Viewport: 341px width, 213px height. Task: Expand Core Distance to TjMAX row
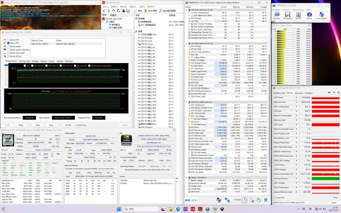pyautogui.click(x=189, y=15)
